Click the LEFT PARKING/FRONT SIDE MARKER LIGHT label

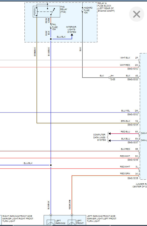click(102, 218)
